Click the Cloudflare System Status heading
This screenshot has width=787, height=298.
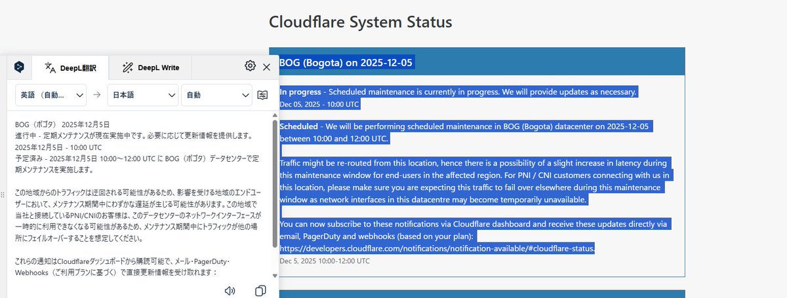361,22
